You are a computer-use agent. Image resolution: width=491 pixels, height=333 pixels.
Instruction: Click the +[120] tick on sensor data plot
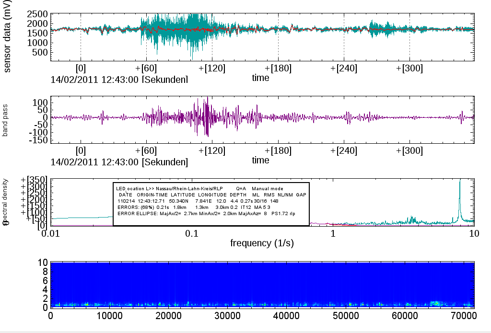pos(211,68)
